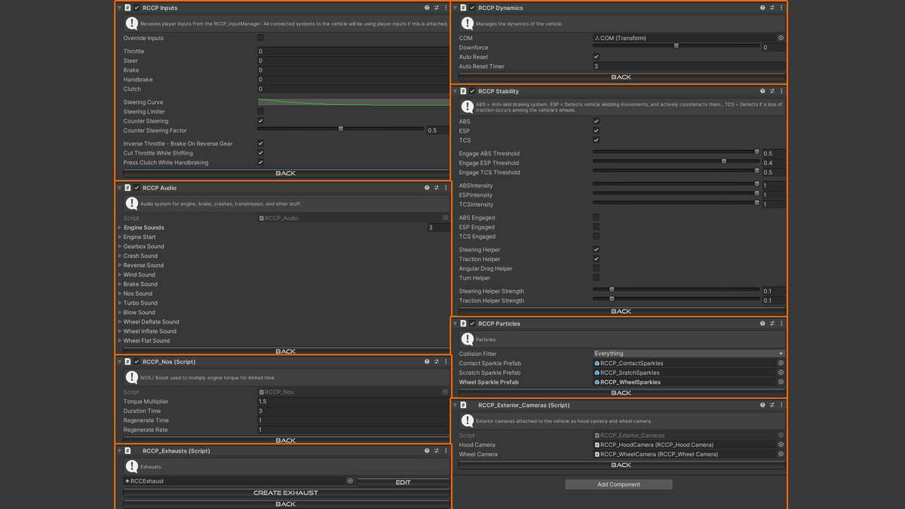905x509 pixels.
Task: Toggle the ABS checkbox off
Action: pos(597,121)
